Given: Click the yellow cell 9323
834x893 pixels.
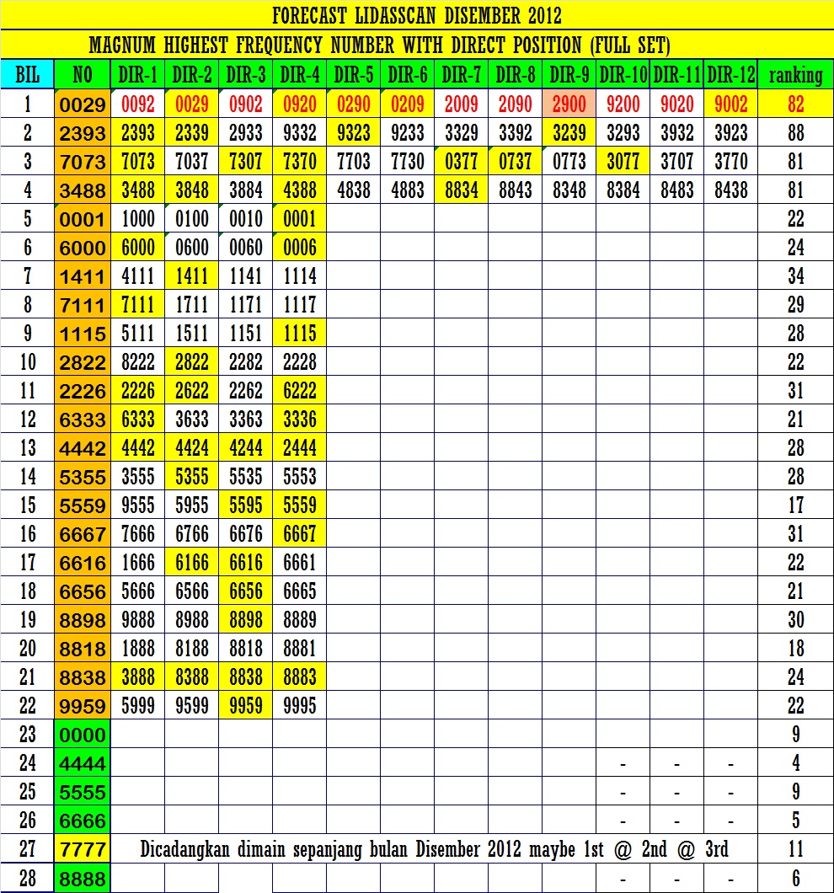Looking at the screenshot, I should point(354,133).
